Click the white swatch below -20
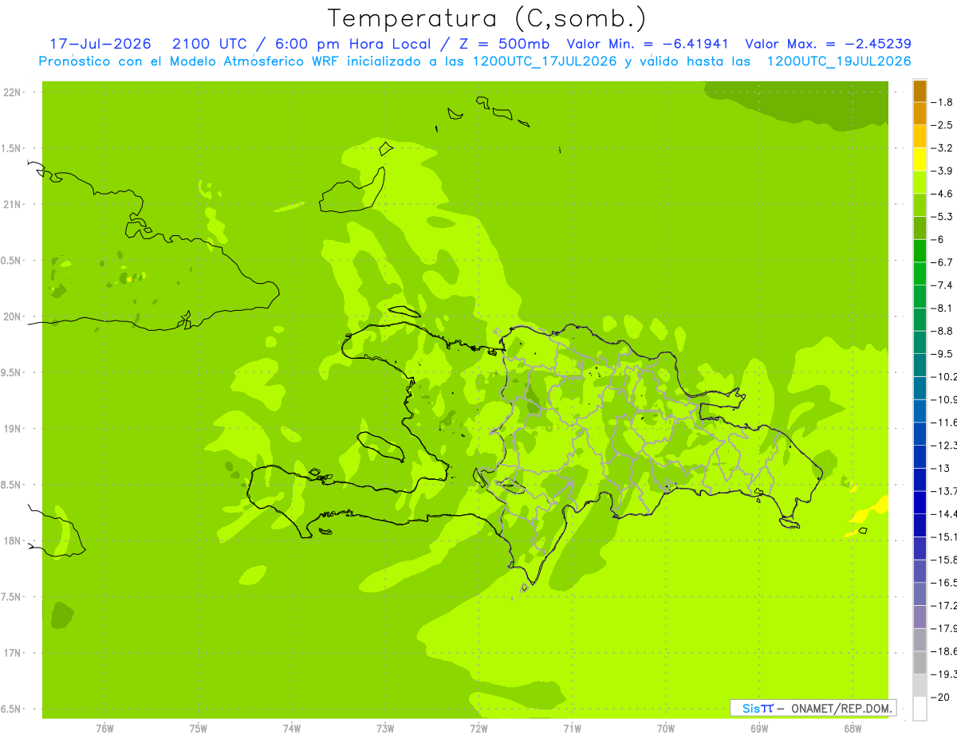957x739 pixels. coord(920,709)
